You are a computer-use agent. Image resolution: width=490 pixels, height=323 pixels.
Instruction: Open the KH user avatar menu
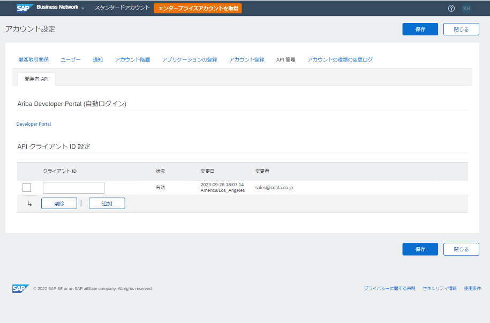coord(466,9)
